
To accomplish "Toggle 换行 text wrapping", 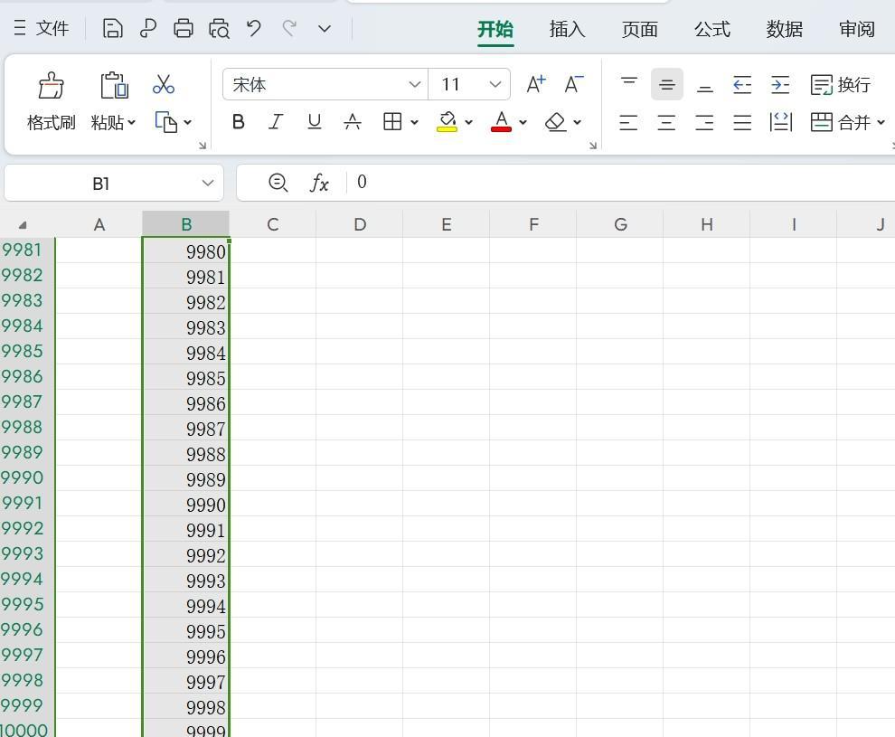I will pyautogui.click(x=841, y=84).
